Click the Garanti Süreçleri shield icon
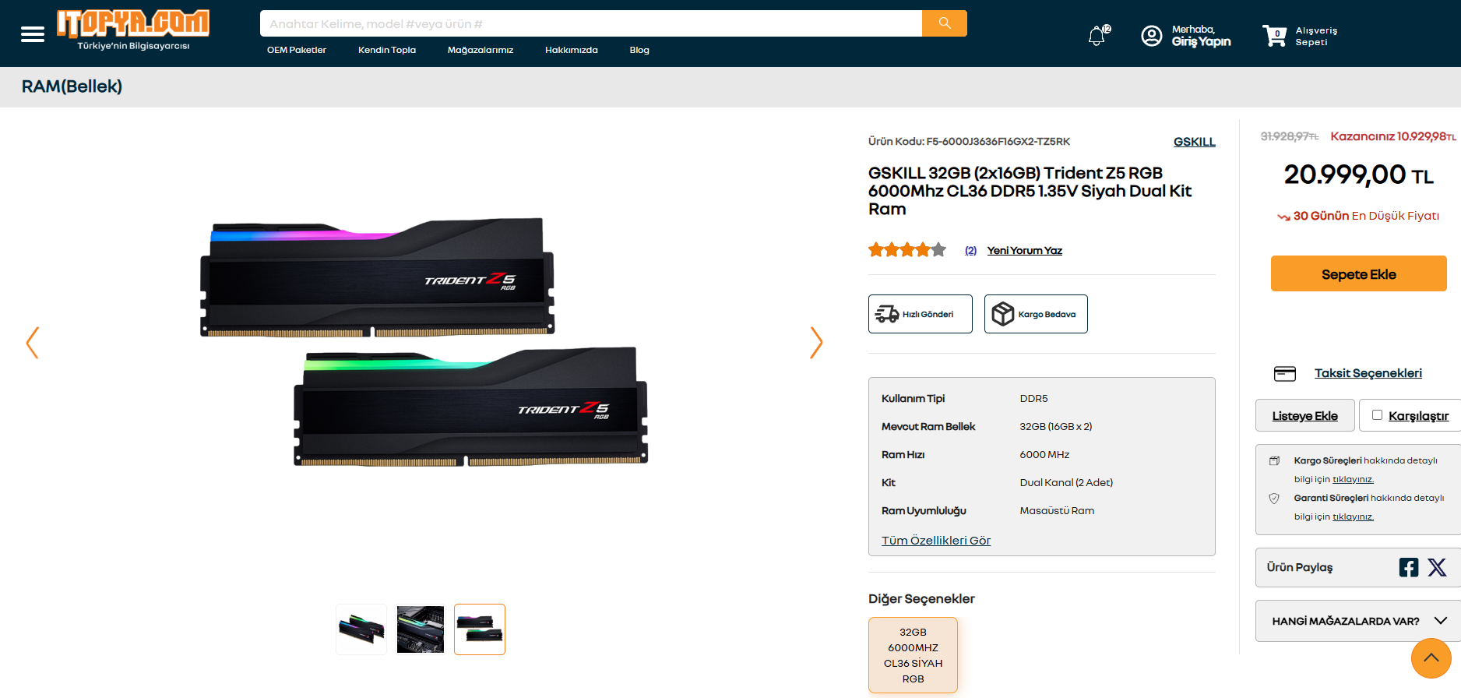This screenshot has height=698, width=1461. point(1275,498)
